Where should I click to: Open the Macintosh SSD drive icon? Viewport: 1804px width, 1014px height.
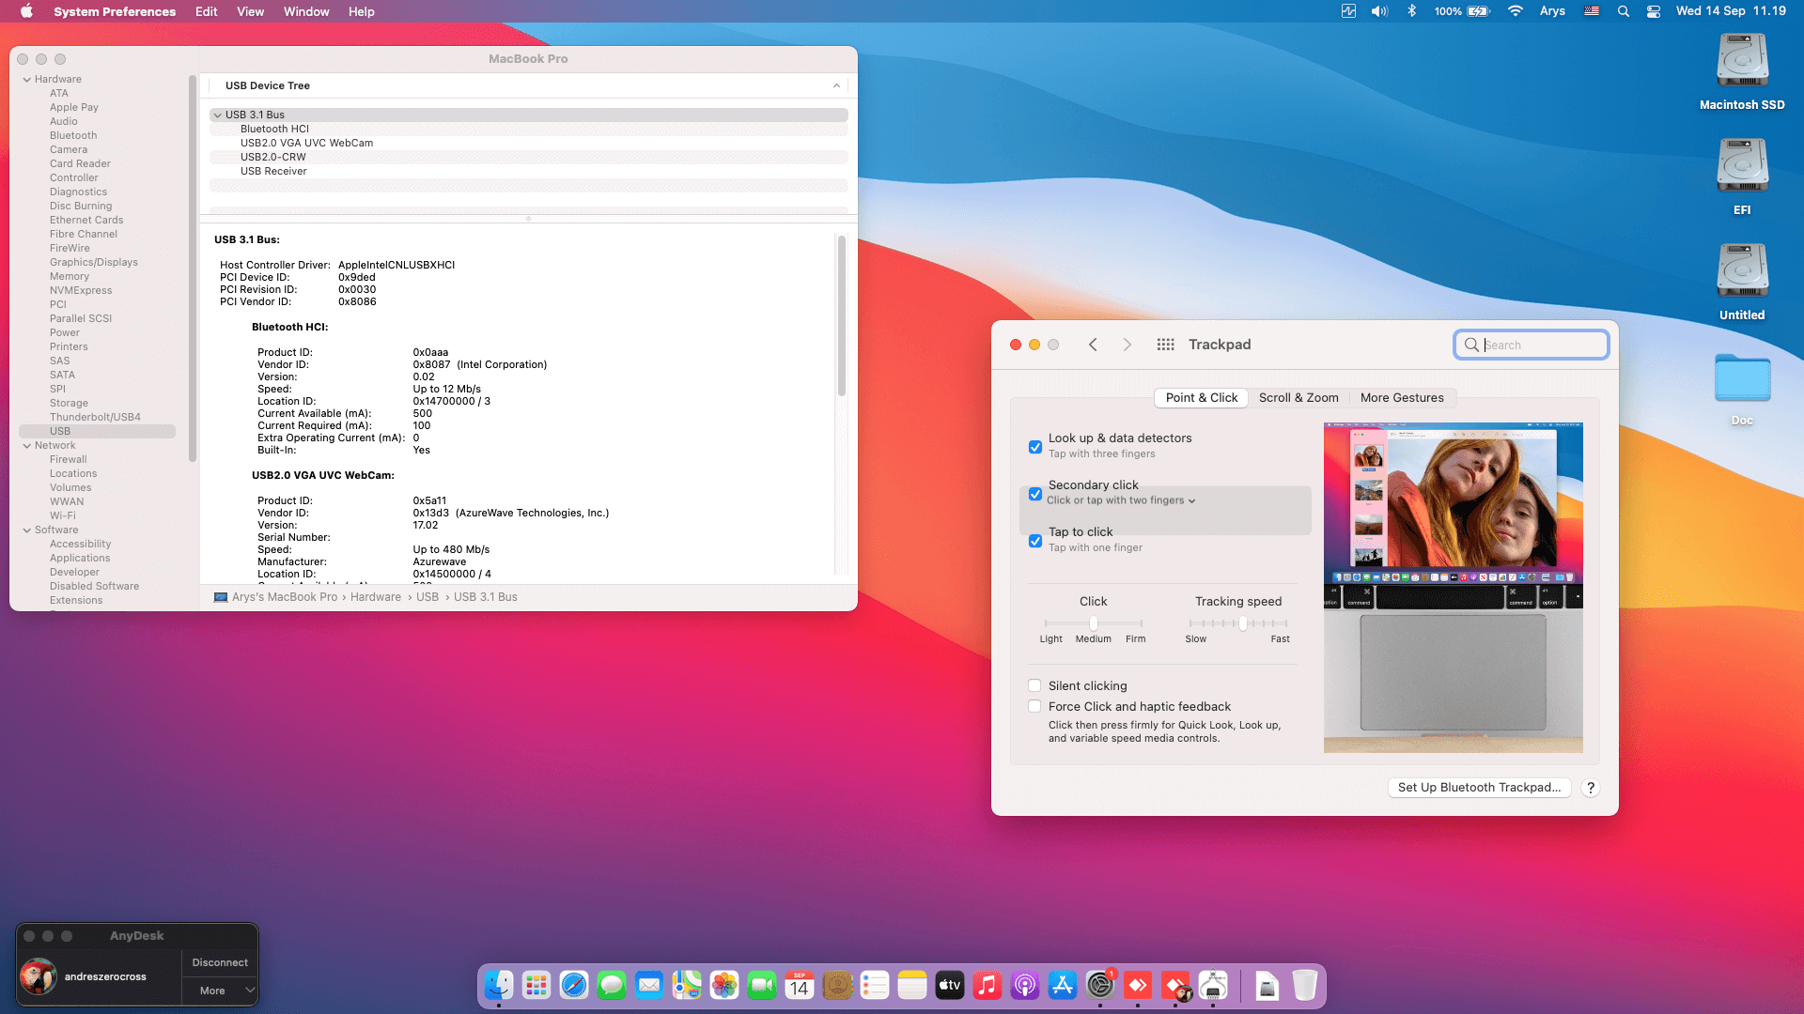[1741, 62]
